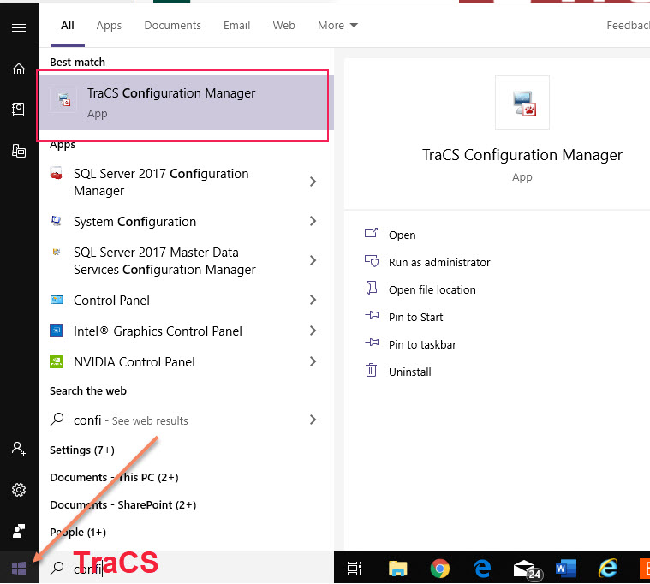Screen dimensions: 650x584
Task: Expand the NVIDIA Control Panel result arrow
Action: (x=313, y=362)
